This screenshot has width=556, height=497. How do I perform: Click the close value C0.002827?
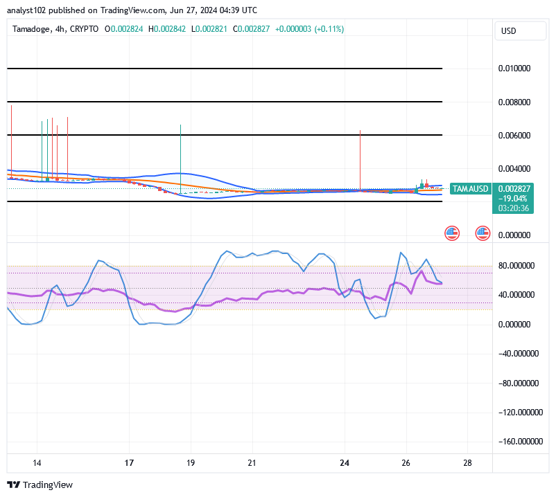pos(251,29)
